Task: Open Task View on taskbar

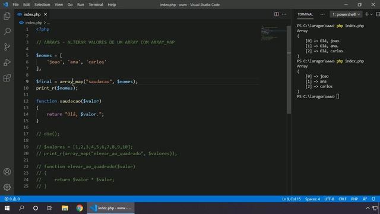Action: tap(50, 208)
